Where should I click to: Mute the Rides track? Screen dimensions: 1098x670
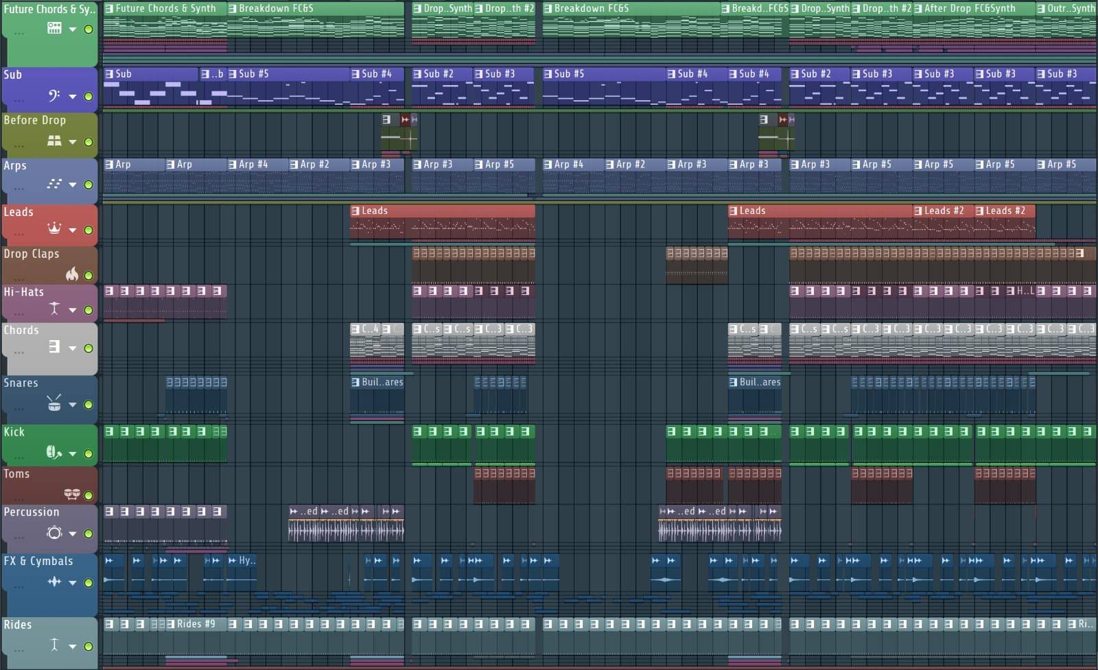[x=88, y=646]
